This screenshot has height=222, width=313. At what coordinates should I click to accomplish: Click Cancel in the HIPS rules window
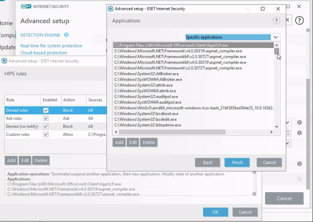coord(245,212)
